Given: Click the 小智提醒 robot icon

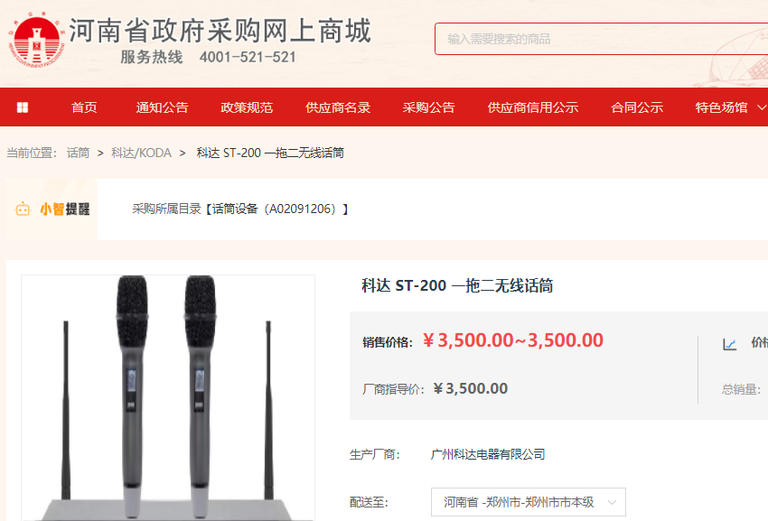Looking at the screenshot, I should coord(23,209).
